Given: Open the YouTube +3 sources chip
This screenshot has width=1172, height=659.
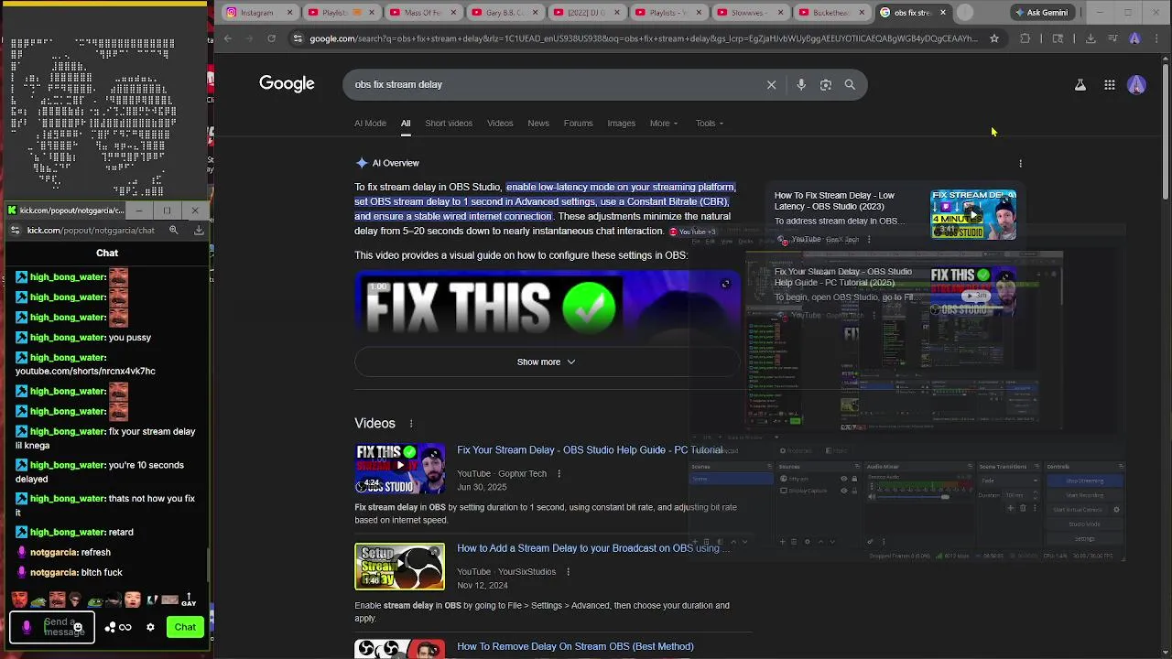Looking at the screenshot, I should click(x=692, y=232).
